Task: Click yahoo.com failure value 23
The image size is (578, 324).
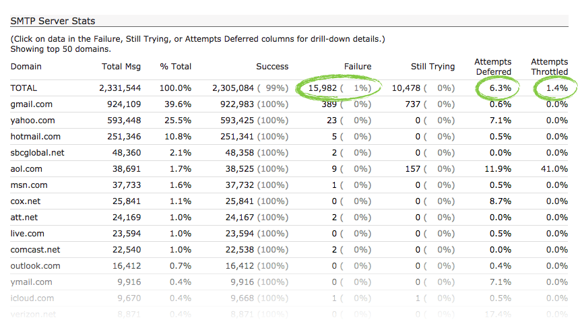Action: click(x=331, y=121)
